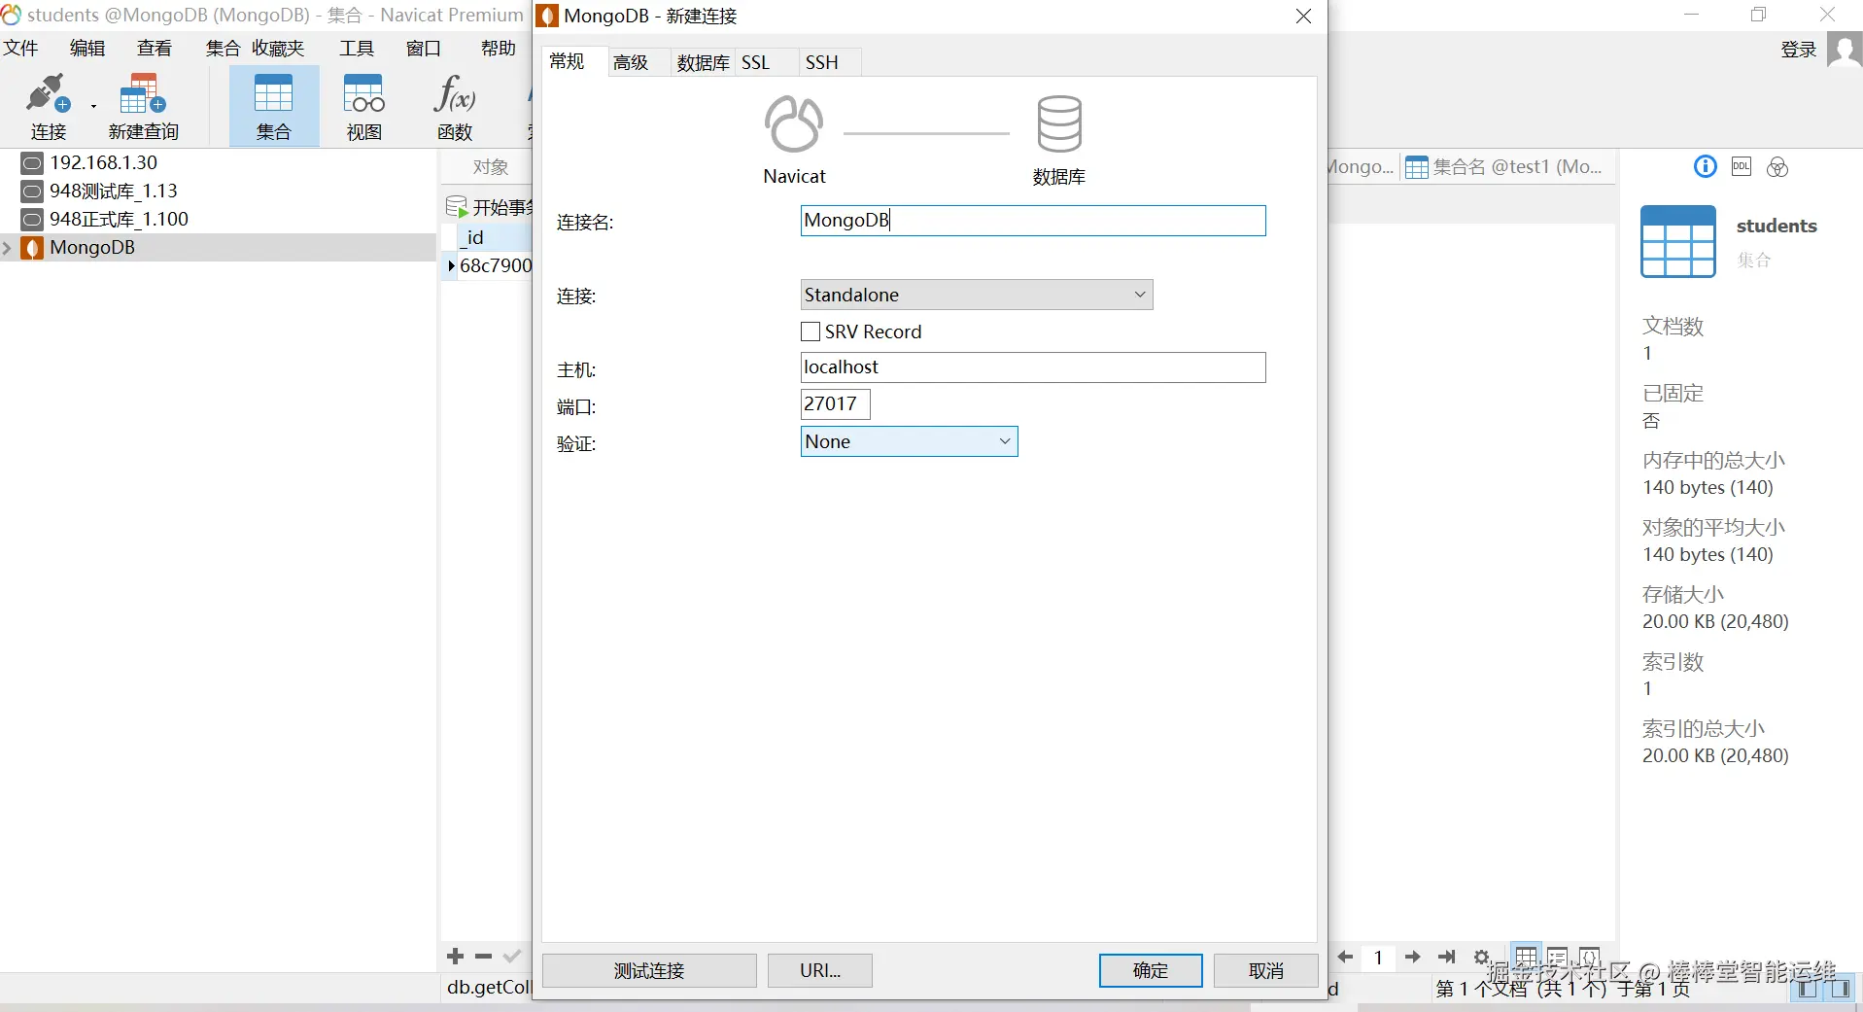
Task: Open the 编辑 menu
Action: [x=87, y=49]
